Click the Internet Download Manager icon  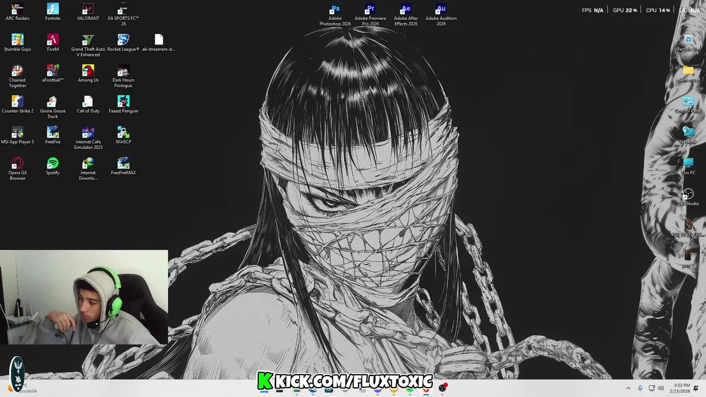88,169
